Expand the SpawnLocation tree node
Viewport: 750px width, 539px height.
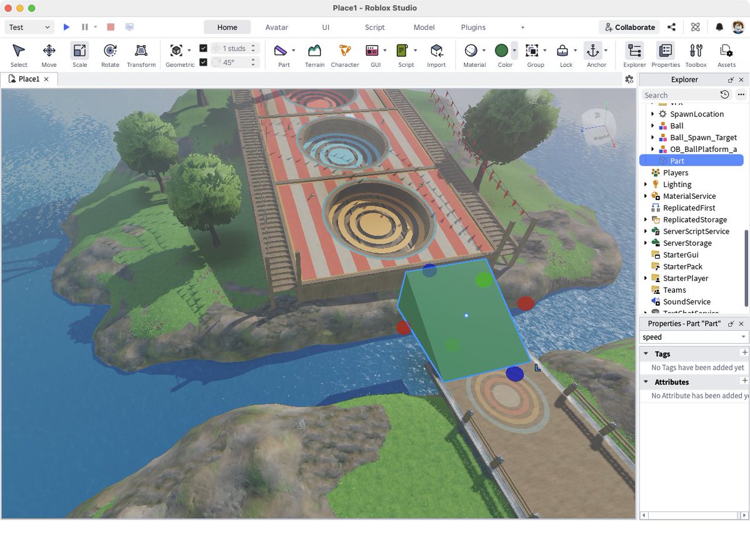pyautogui.click(x=652, y=114)
